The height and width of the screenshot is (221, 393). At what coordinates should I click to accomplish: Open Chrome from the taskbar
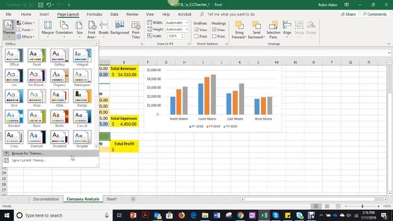(240, 215)
